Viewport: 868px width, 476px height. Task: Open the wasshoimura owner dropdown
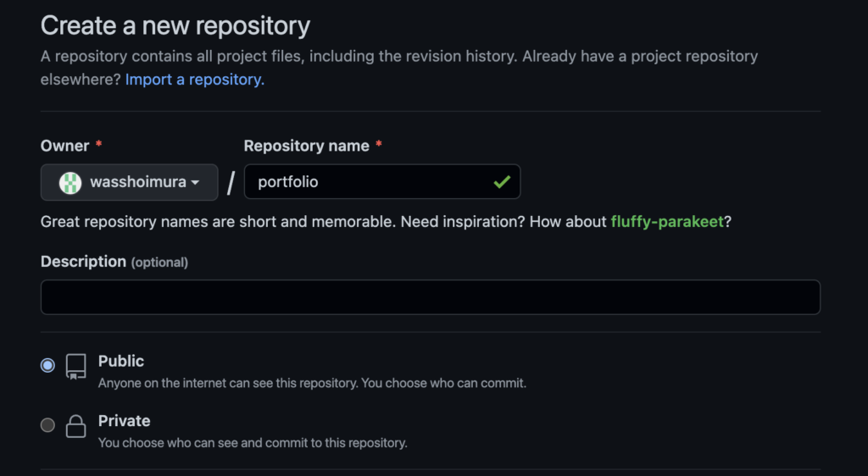pyautogui.click(x=130, y=182)
